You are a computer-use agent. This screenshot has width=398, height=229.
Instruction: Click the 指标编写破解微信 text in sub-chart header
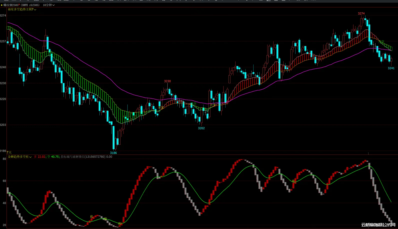73,157
